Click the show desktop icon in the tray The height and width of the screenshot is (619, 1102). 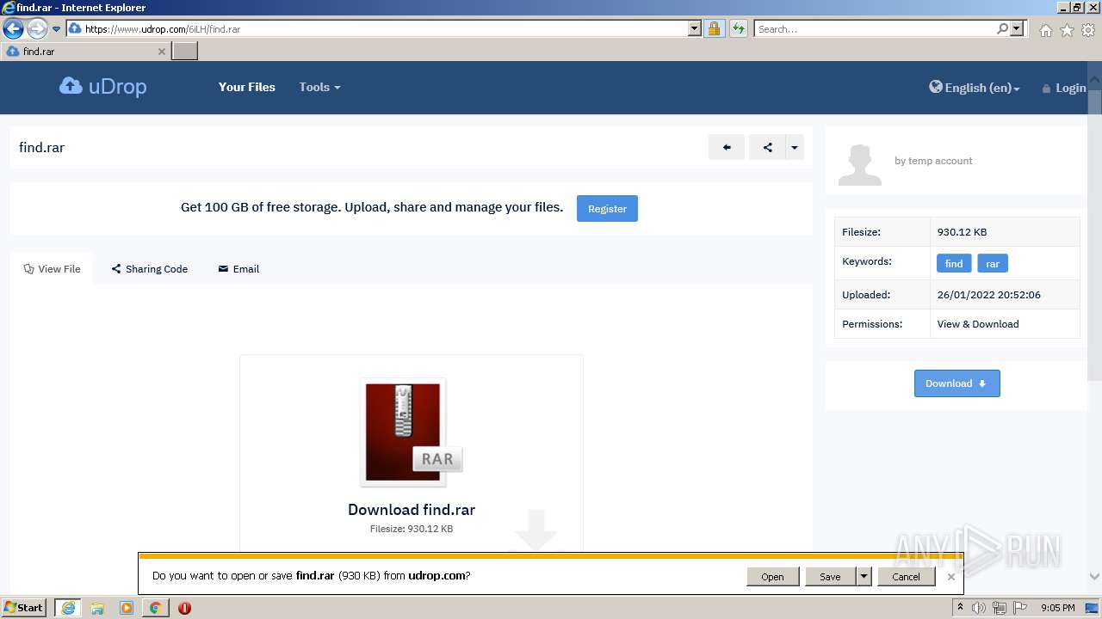coord(1093,608)
